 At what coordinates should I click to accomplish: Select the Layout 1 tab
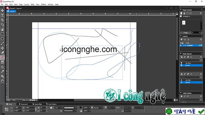click(x=11, y=11)
